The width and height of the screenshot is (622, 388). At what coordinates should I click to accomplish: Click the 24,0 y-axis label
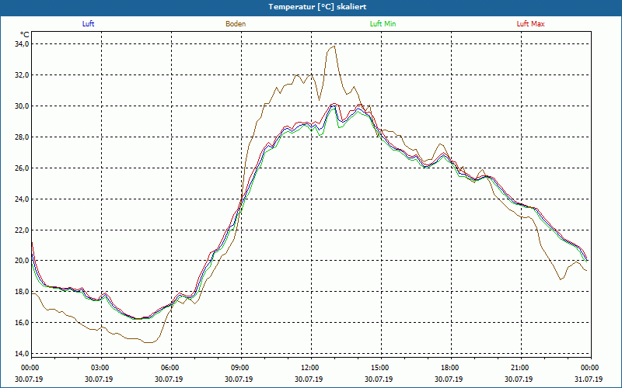pyautogui.click(x=20, y=199)
